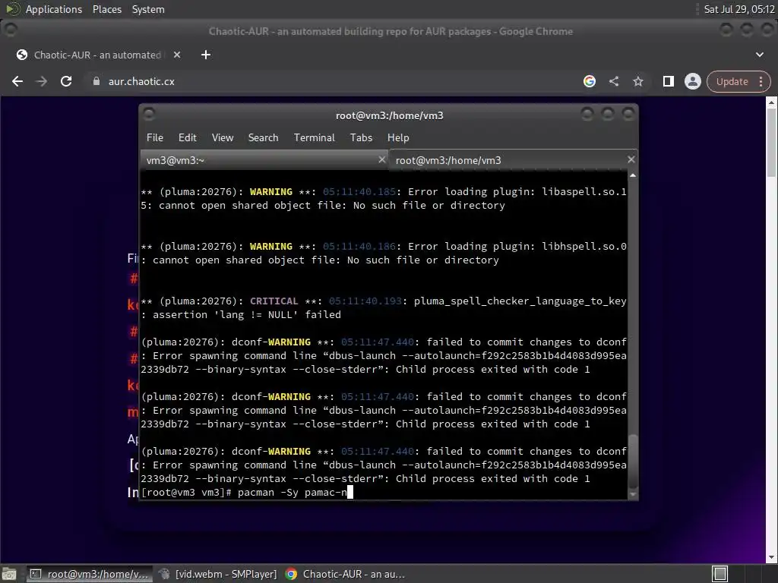Switch to root@vm3 terminal taskbar entry

pos(90,574)
